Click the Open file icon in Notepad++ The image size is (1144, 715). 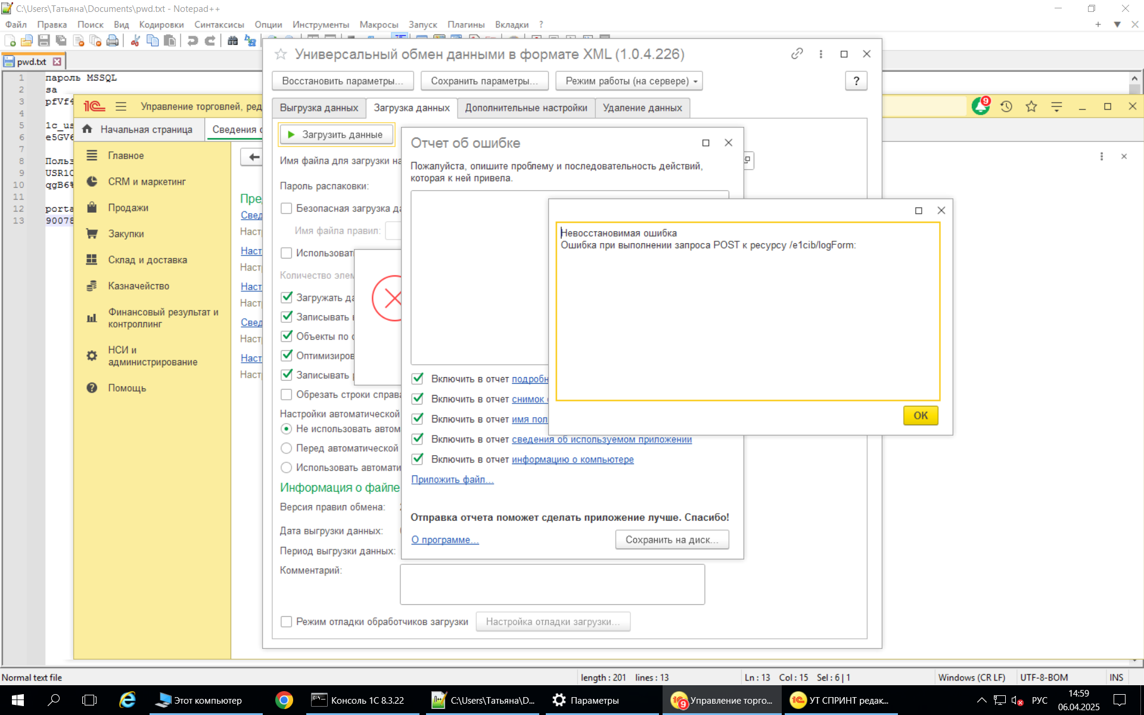(x=27, y=41)
